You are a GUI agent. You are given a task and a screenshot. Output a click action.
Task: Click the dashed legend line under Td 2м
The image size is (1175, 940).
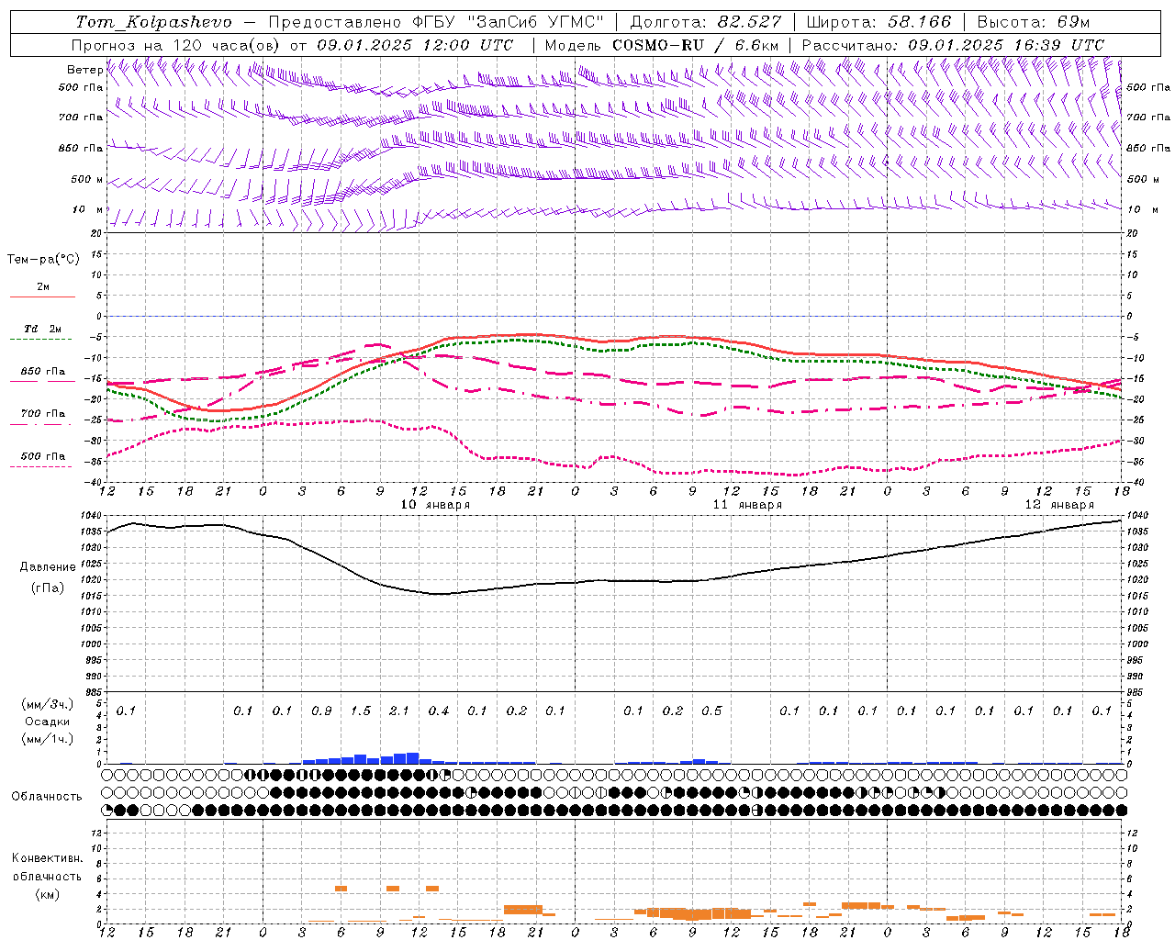click(41, 340)
